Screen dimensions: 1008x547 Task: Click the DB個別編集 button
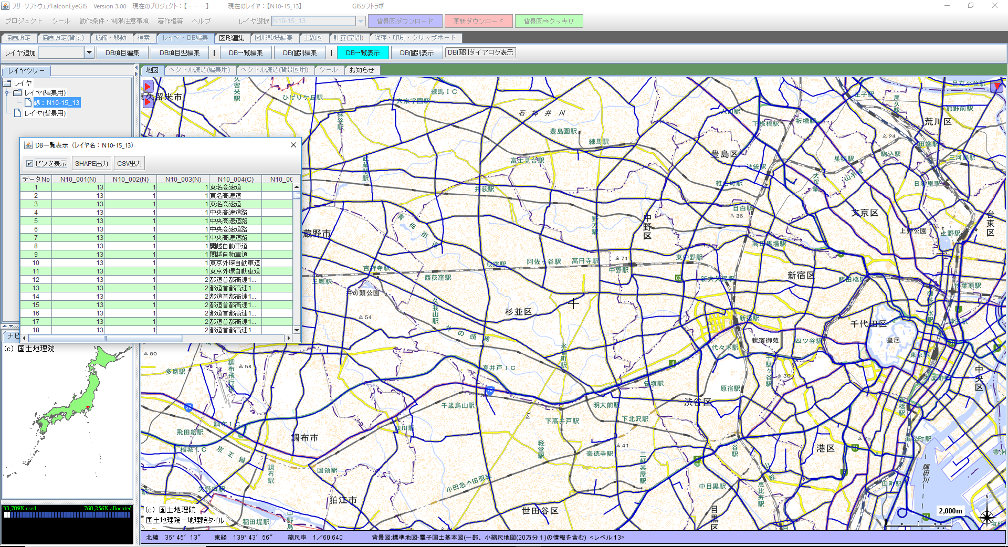pyautogui.click(x=300, y=52)
